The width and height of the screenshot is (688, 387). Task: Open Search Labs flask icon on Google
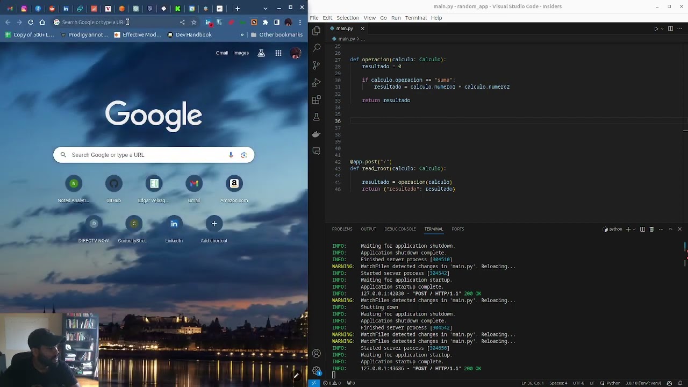pyautogui.click(x=261, y=53)
